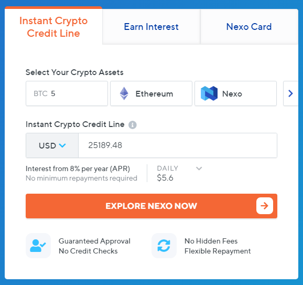303x285 pixels.
Task: Click the Nexo hexagon logo icon
Action: [x=209, y=93]
